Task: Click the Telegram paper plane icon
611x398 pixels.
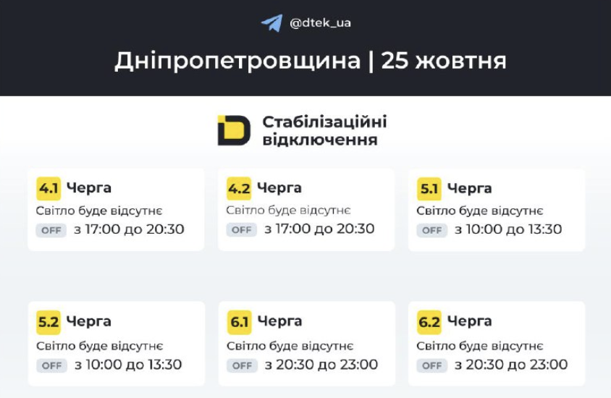Action: click(x=271, y=23)
